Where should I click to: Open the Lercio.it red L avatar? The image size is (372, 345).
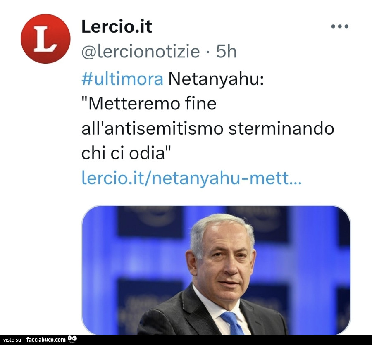45,39
